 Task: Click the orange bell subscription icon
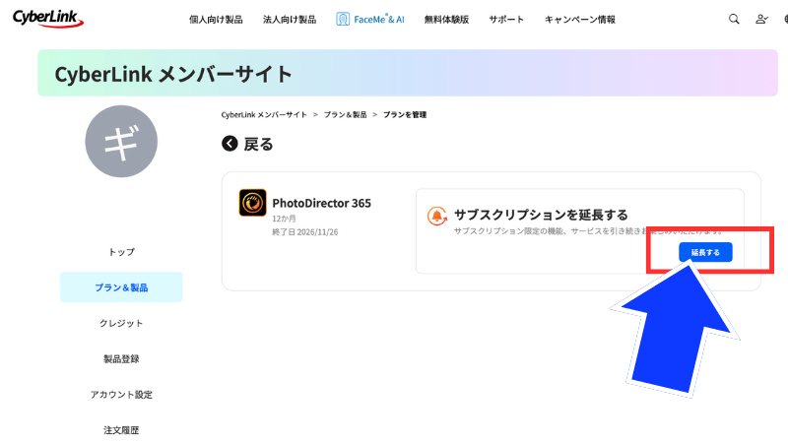click(x=436, y=216)
